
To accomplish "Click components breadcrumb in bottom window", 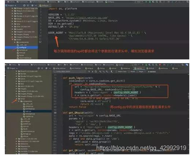I will point(108,65).
